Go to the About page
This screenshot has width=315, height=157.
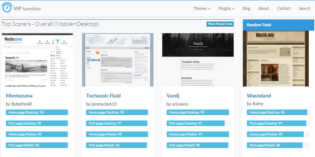pyautogui.click(x=263, y=8)
